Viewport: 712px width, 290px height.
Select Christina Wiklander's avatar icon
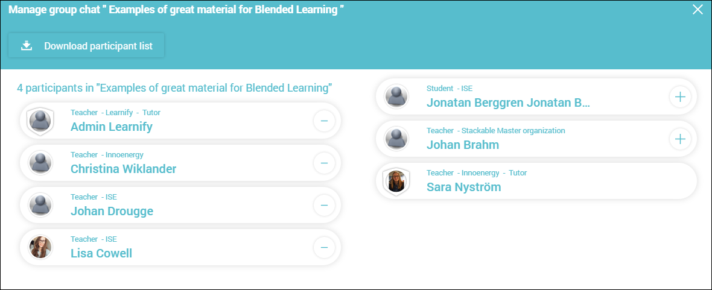tap(41, 163)
